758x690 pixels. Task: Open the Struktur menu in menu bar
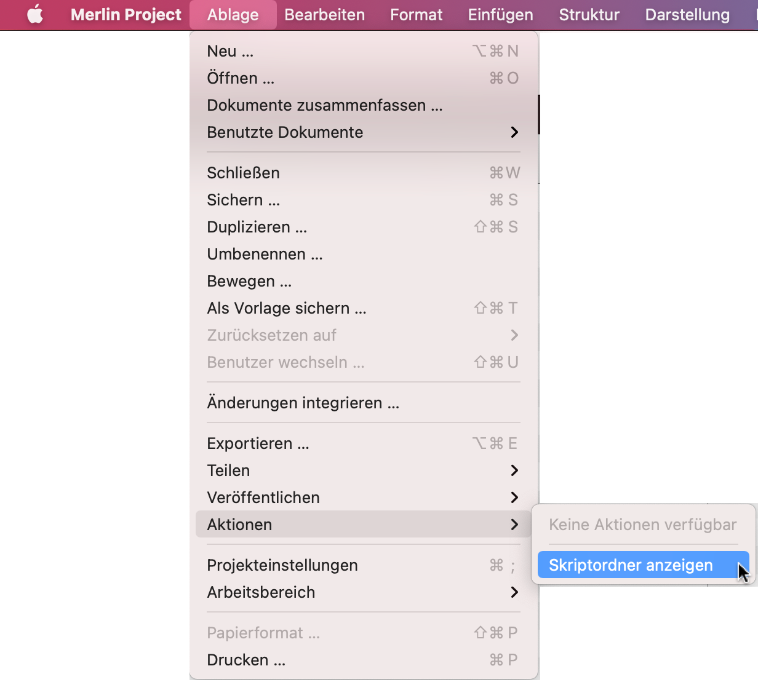[x=589, y=15]
